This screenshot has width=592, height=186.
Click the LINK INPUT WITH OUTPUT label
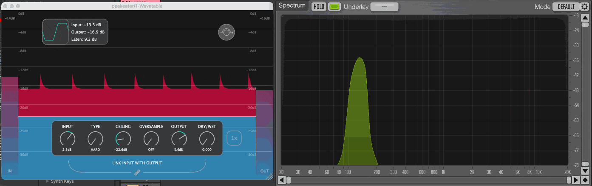pos(137,163)
